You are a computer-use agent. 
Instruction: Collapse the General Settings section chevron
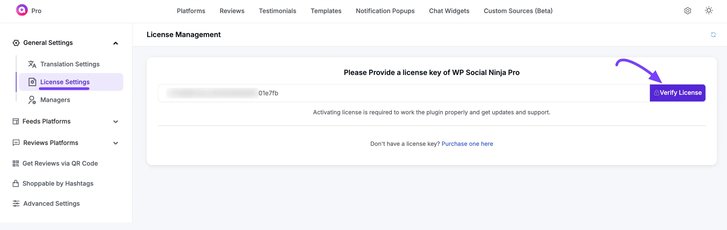pos(115,43)
